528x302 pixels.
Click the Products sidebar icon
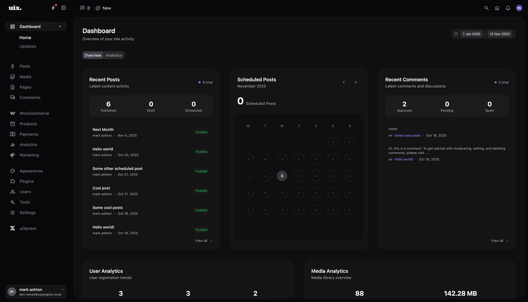pyautogui.click(x=12, y=124)
